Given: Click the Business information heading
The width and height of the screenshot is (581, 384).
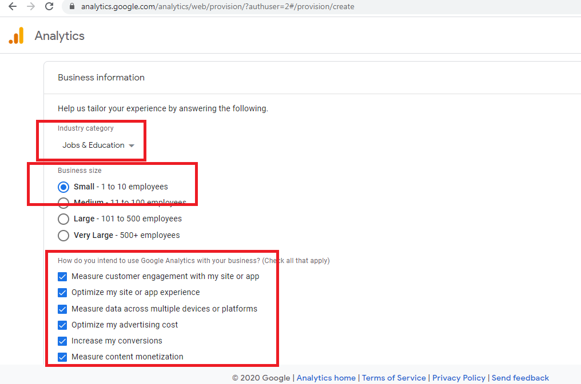Looking at the screenshot, I should [x=101, y=78].
